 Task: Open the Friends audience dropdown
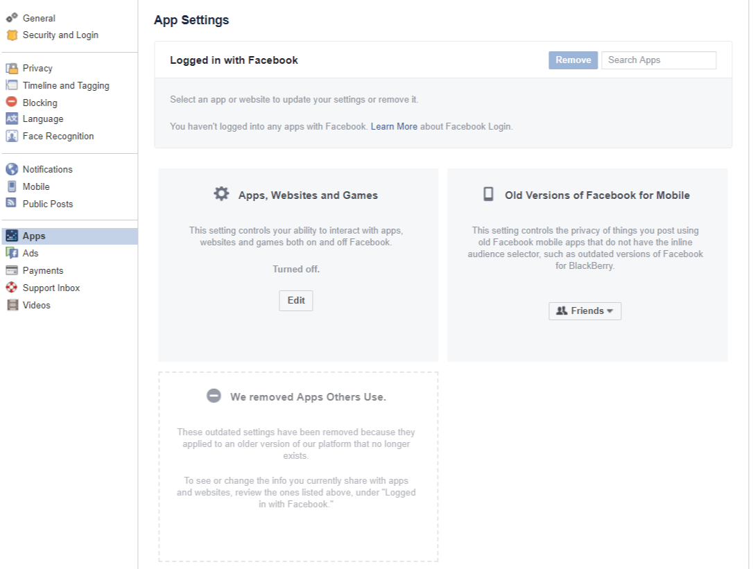pos(585,310)
